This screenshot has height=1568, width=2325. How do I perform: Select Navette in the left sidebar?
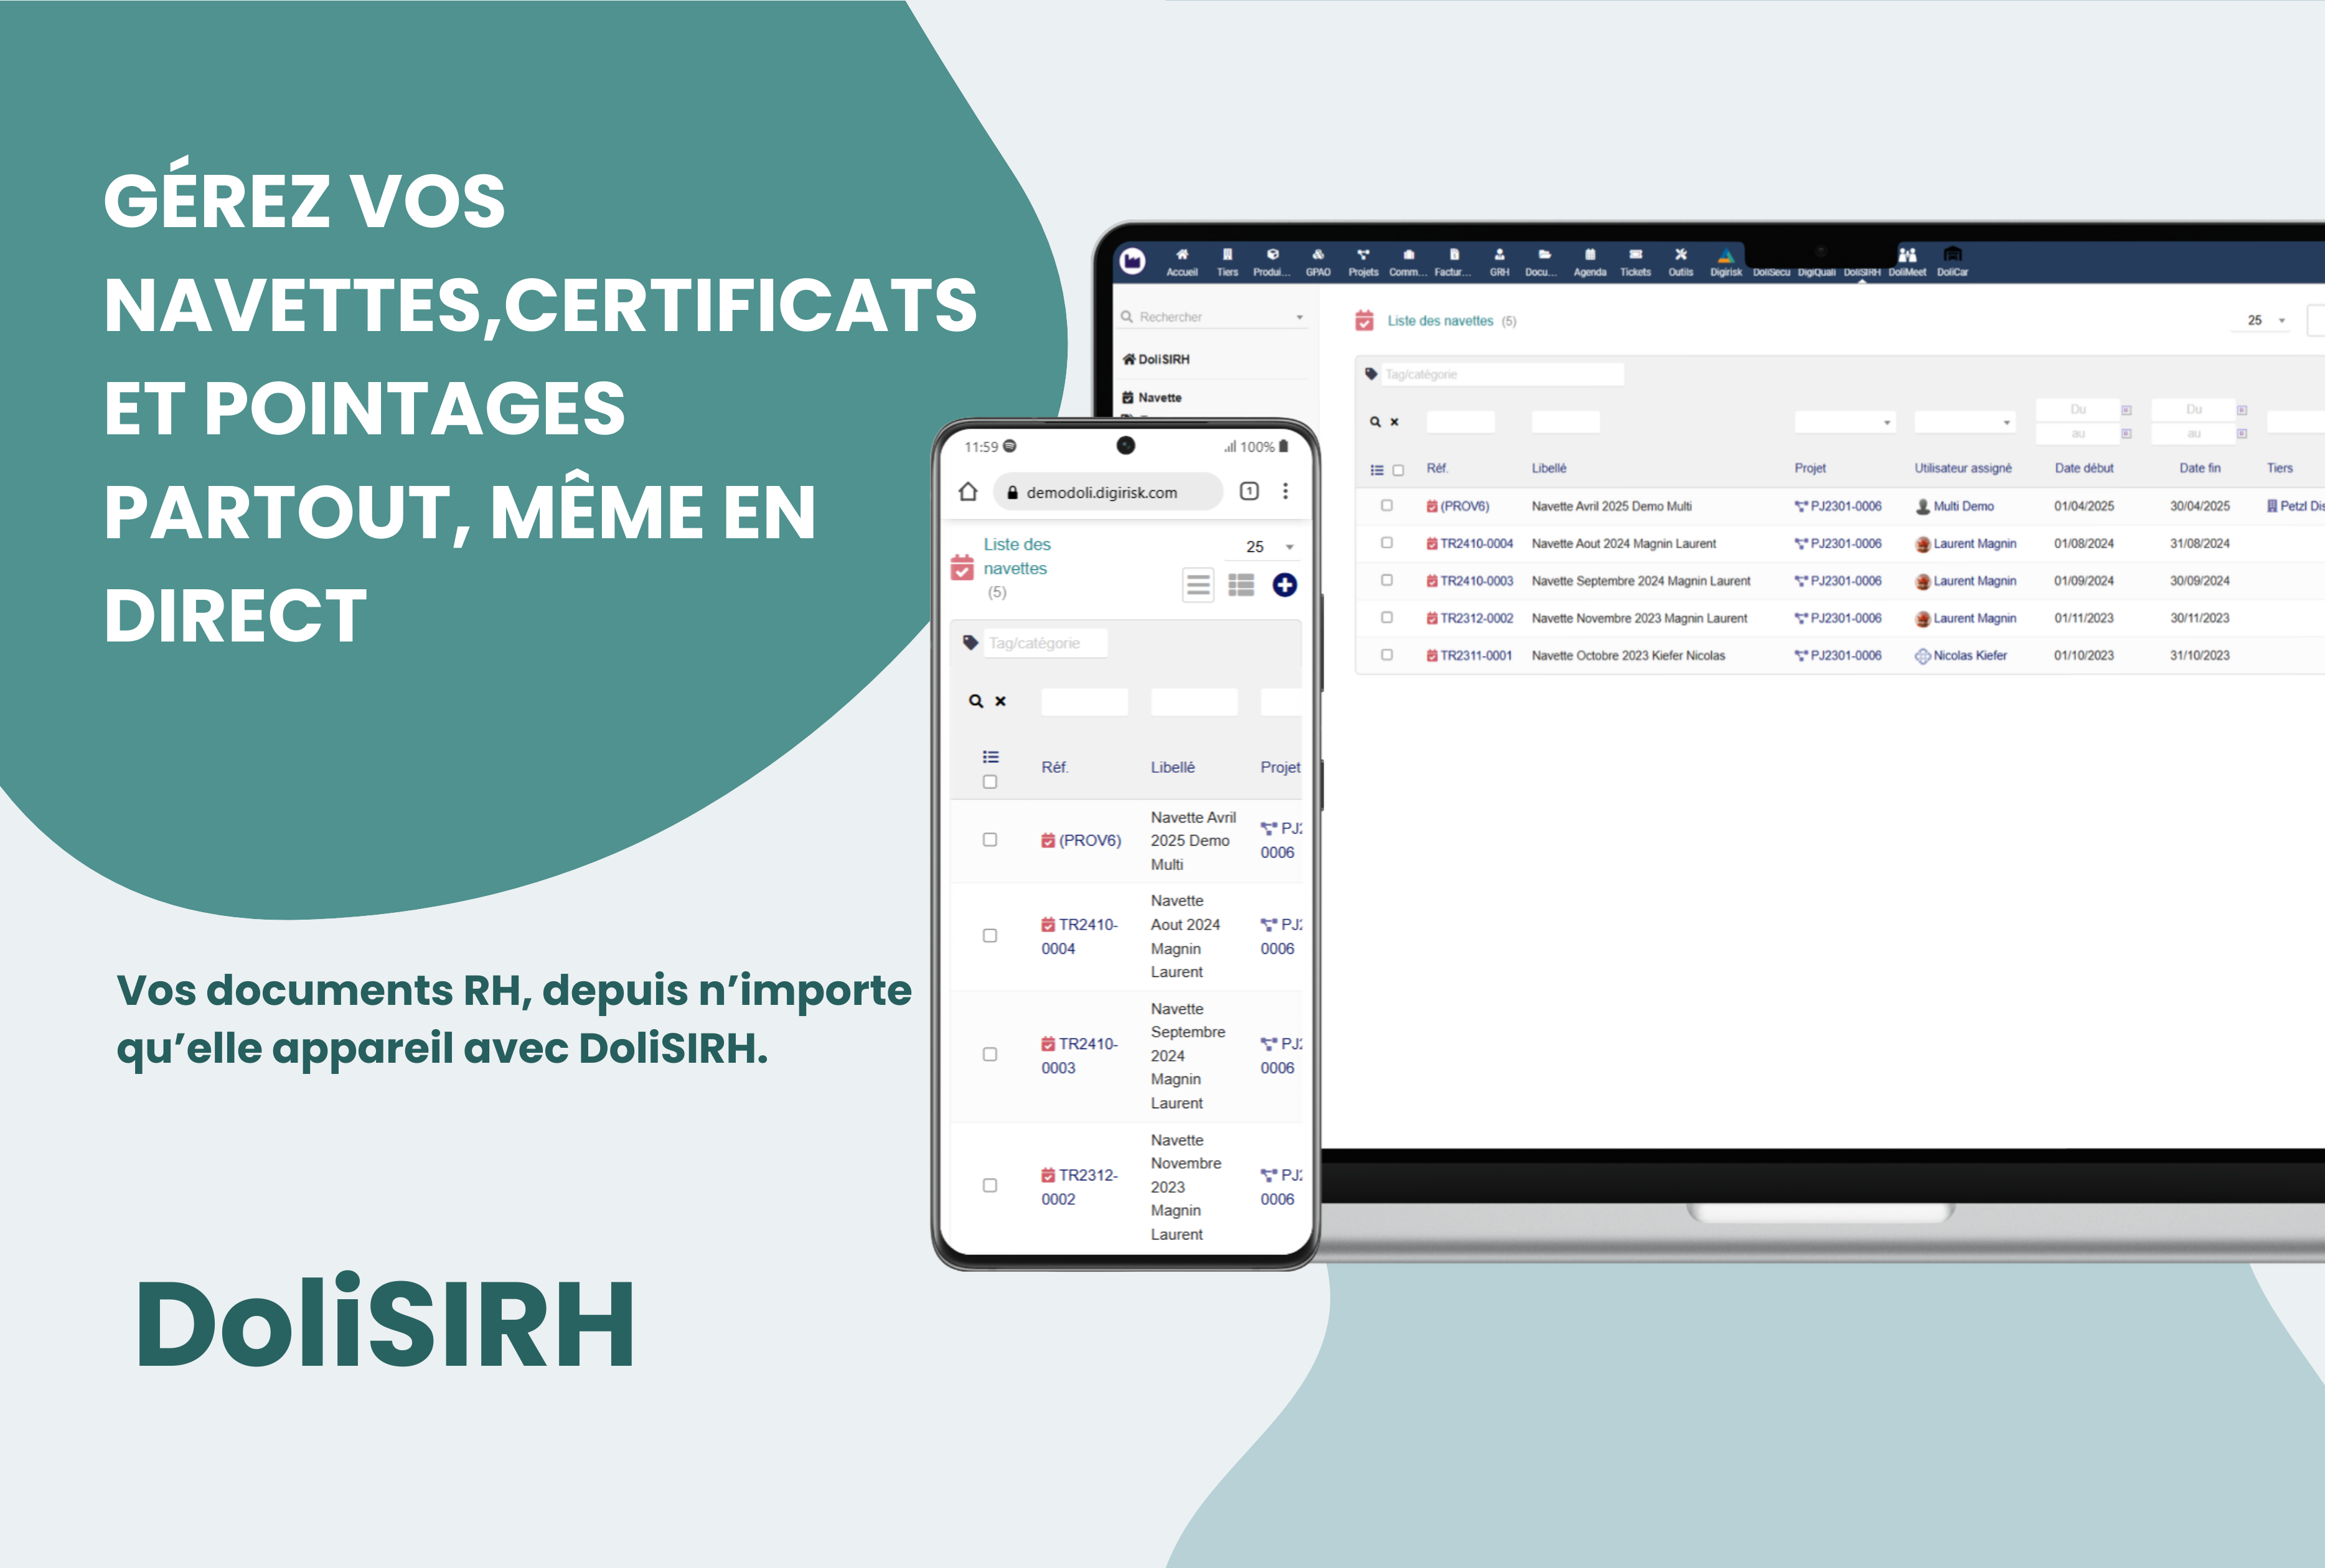pos(1158,398)
